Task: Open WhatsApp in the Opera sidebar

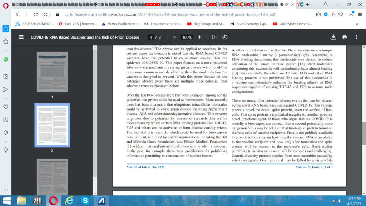Action: [x=6, y=59]
